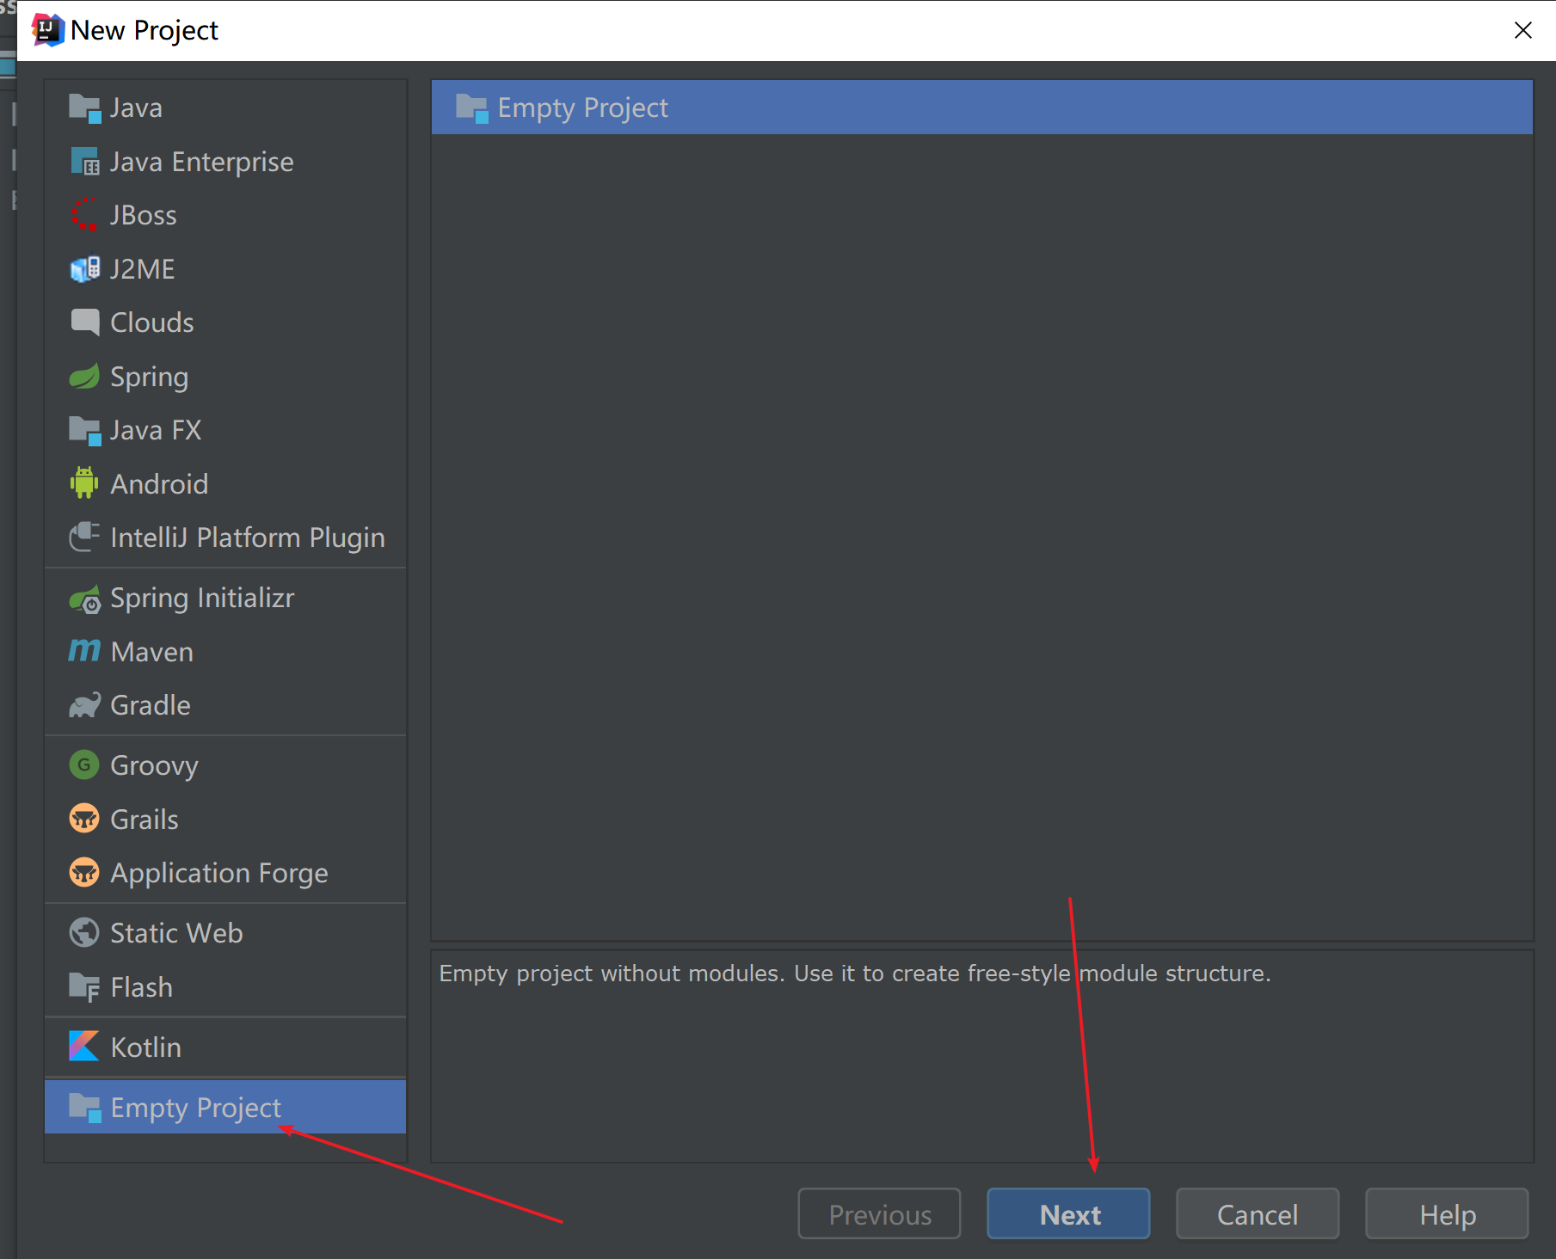1556x1259 pixels.
Task: Click the Clouds speech-bubble icon
Action: tap(84, 322)
